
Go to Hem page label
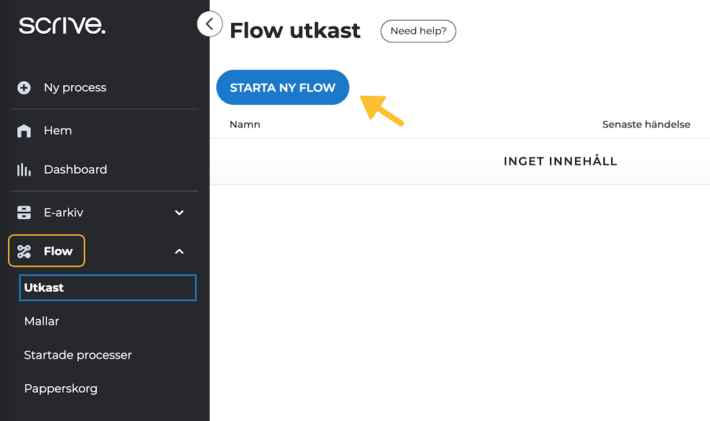58,131
